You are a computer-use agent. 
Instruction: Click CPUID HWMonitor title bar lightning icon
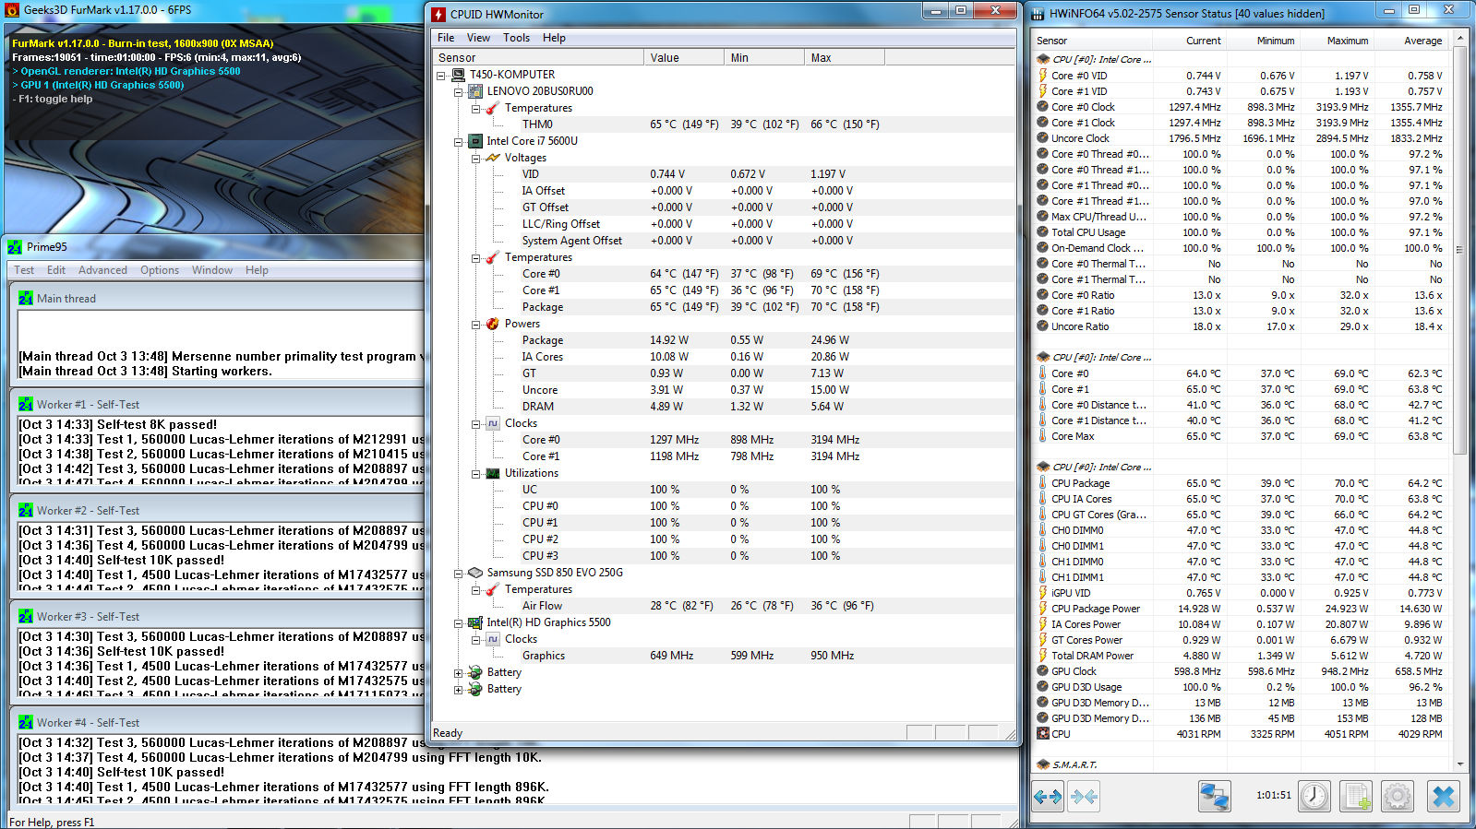(x=439, y=14)
